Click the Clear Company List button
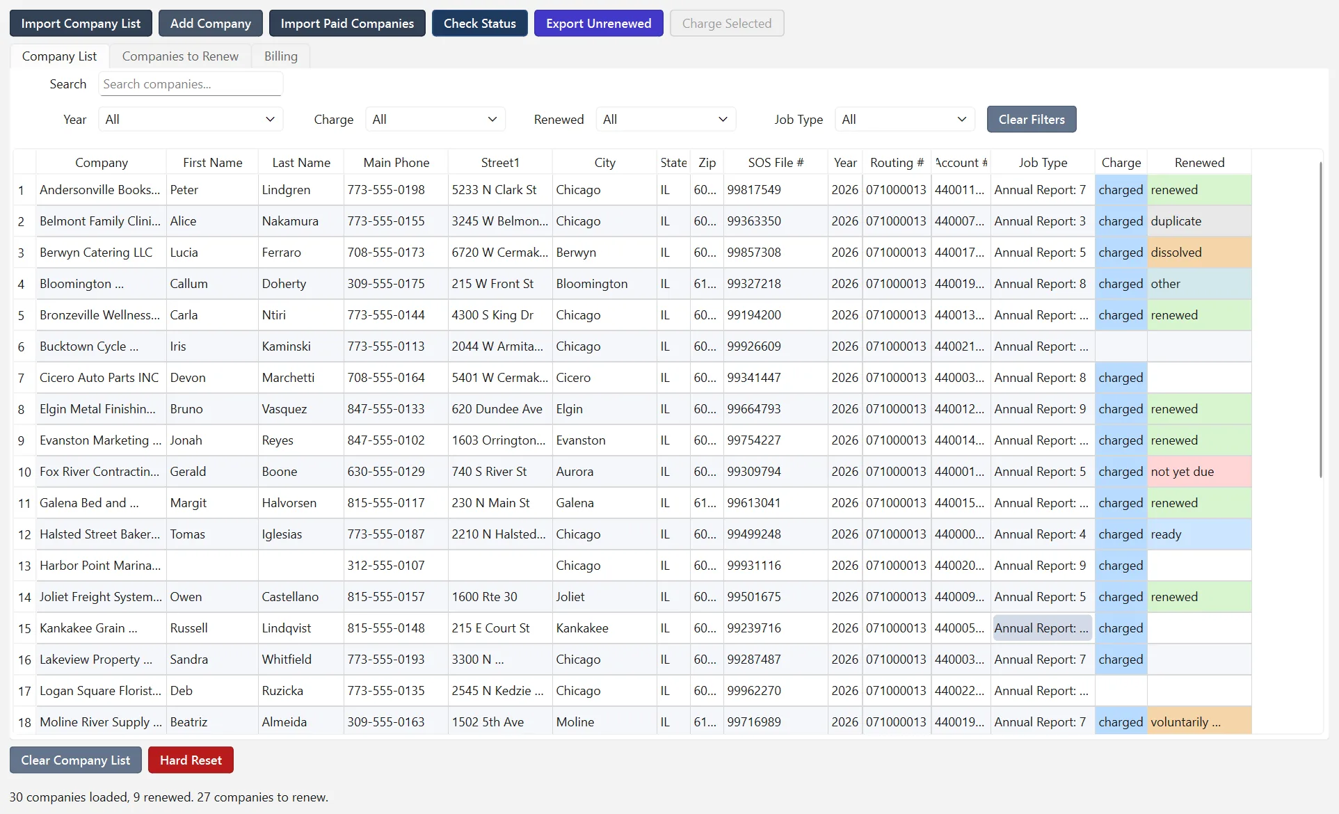Screen dimensions: 1339x814 point(76,760)
